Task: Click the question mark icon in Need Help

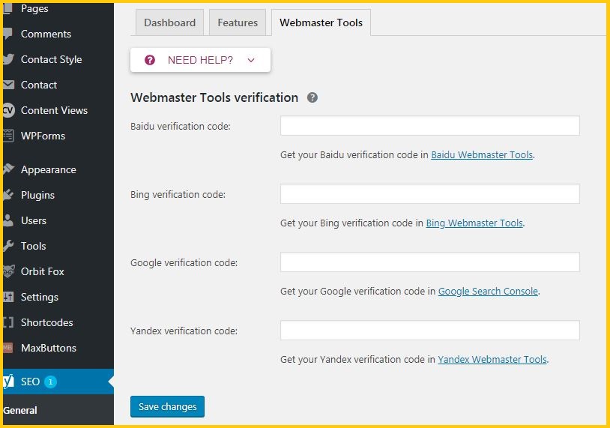Action: [150, 60]
